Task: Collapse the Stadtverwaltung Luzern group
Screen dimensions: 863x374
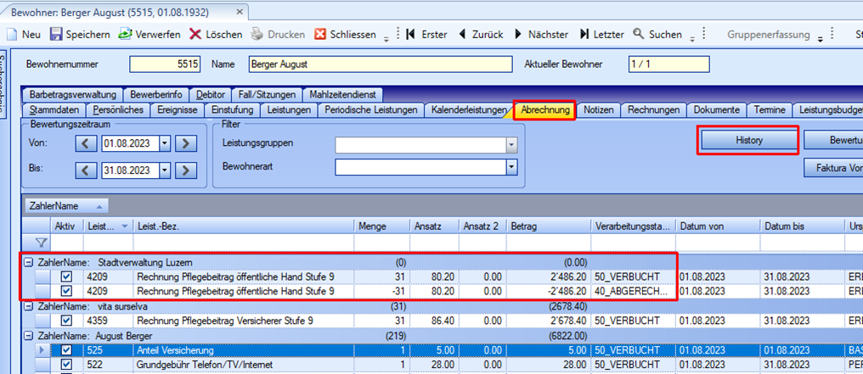Action: (27, 262)
